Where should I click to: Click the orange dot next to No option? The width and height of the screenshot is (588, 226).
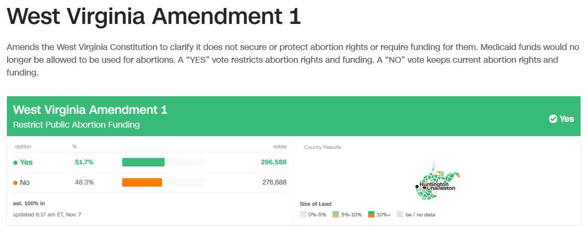(x=15, y=183)
